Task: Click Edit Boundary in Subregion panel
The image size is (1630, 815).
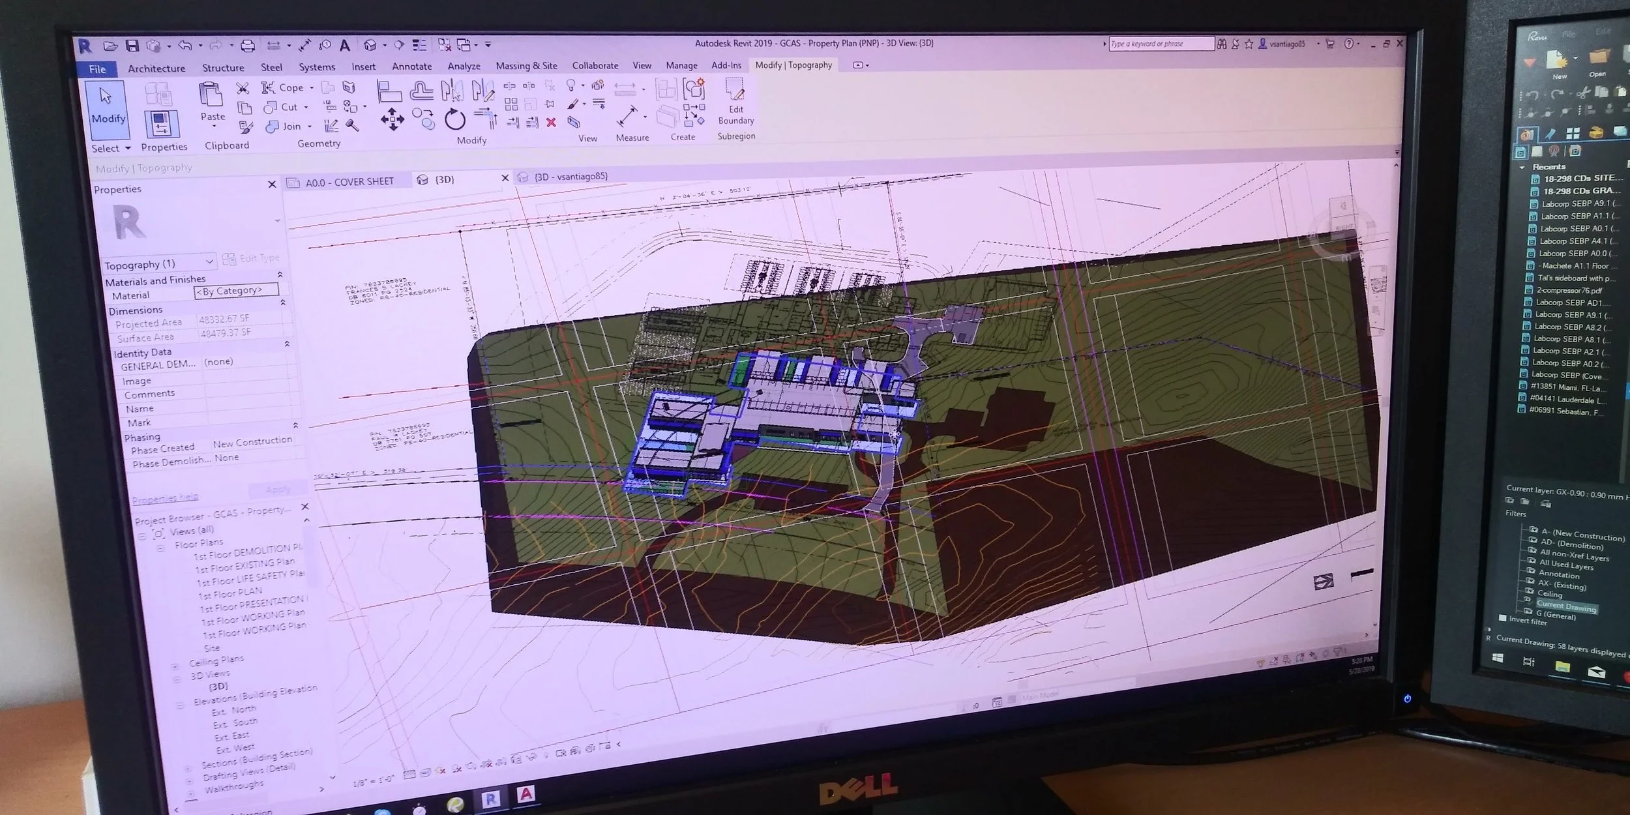Action: 735,101
